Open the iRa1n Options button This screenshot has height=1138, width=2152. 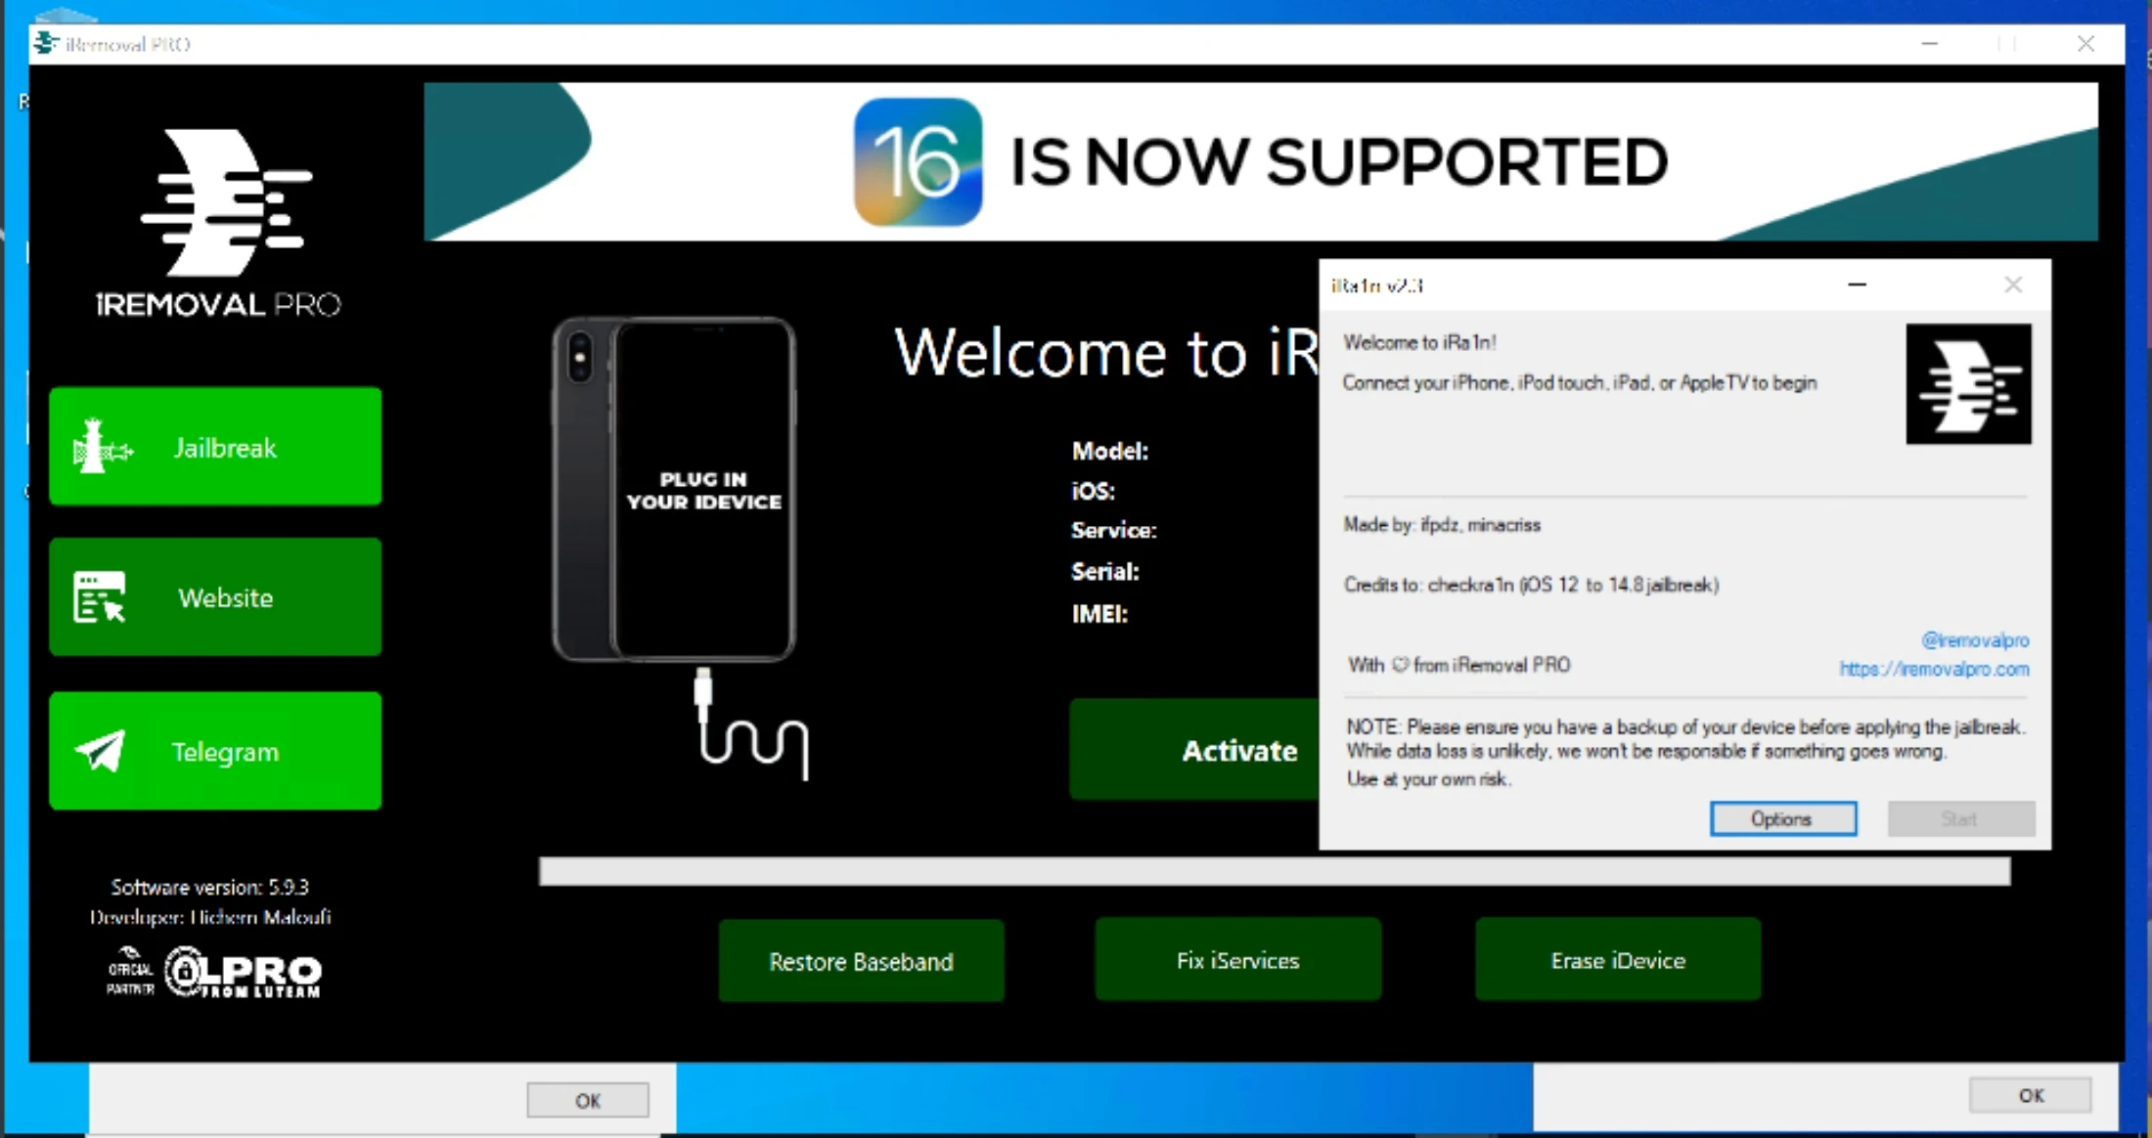tap(1782, 819)
